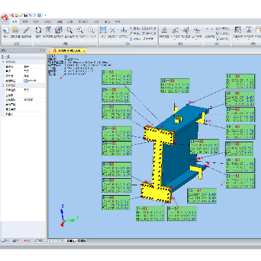Click the red home icon in quick access toolbar
The image size is (261, 261).
pos(12,15)
